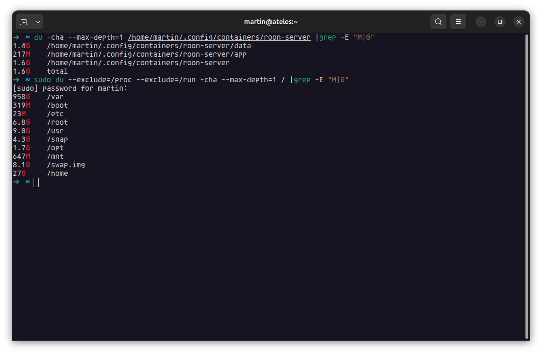Close the terminal window
Image resolution: width=542 pixels, height=354 pixels.
tap(519, 22)
